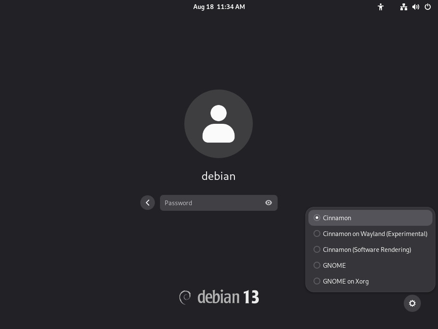
Task: Click the debian user avatar
Action: coord(219,123)
